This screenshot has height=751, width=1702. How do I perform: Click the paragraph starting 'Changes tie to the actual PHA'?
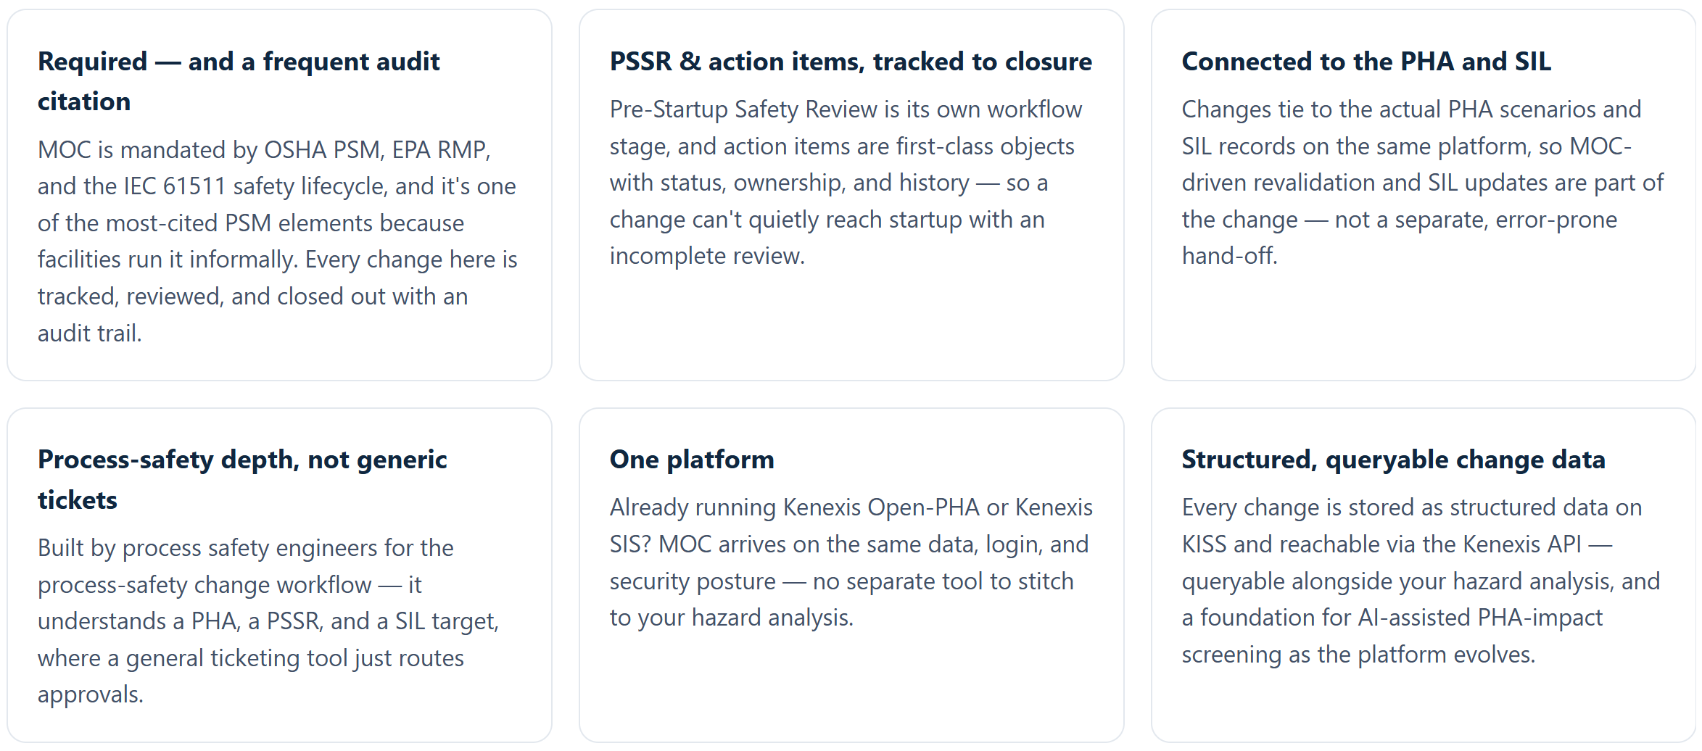click(1422, 183)
